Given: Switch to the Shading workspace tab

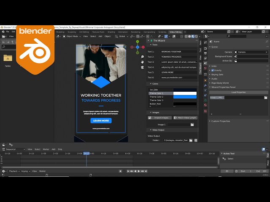Looking at the screenshot, I should point(111,32).
